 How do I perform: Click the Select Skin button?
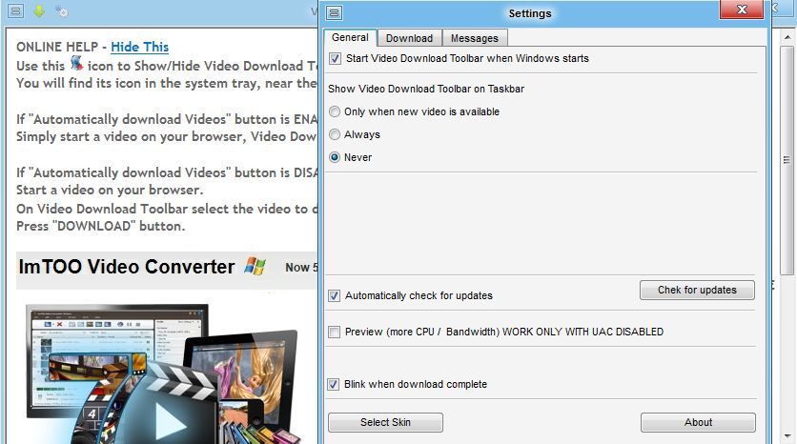tap(385, 422)
